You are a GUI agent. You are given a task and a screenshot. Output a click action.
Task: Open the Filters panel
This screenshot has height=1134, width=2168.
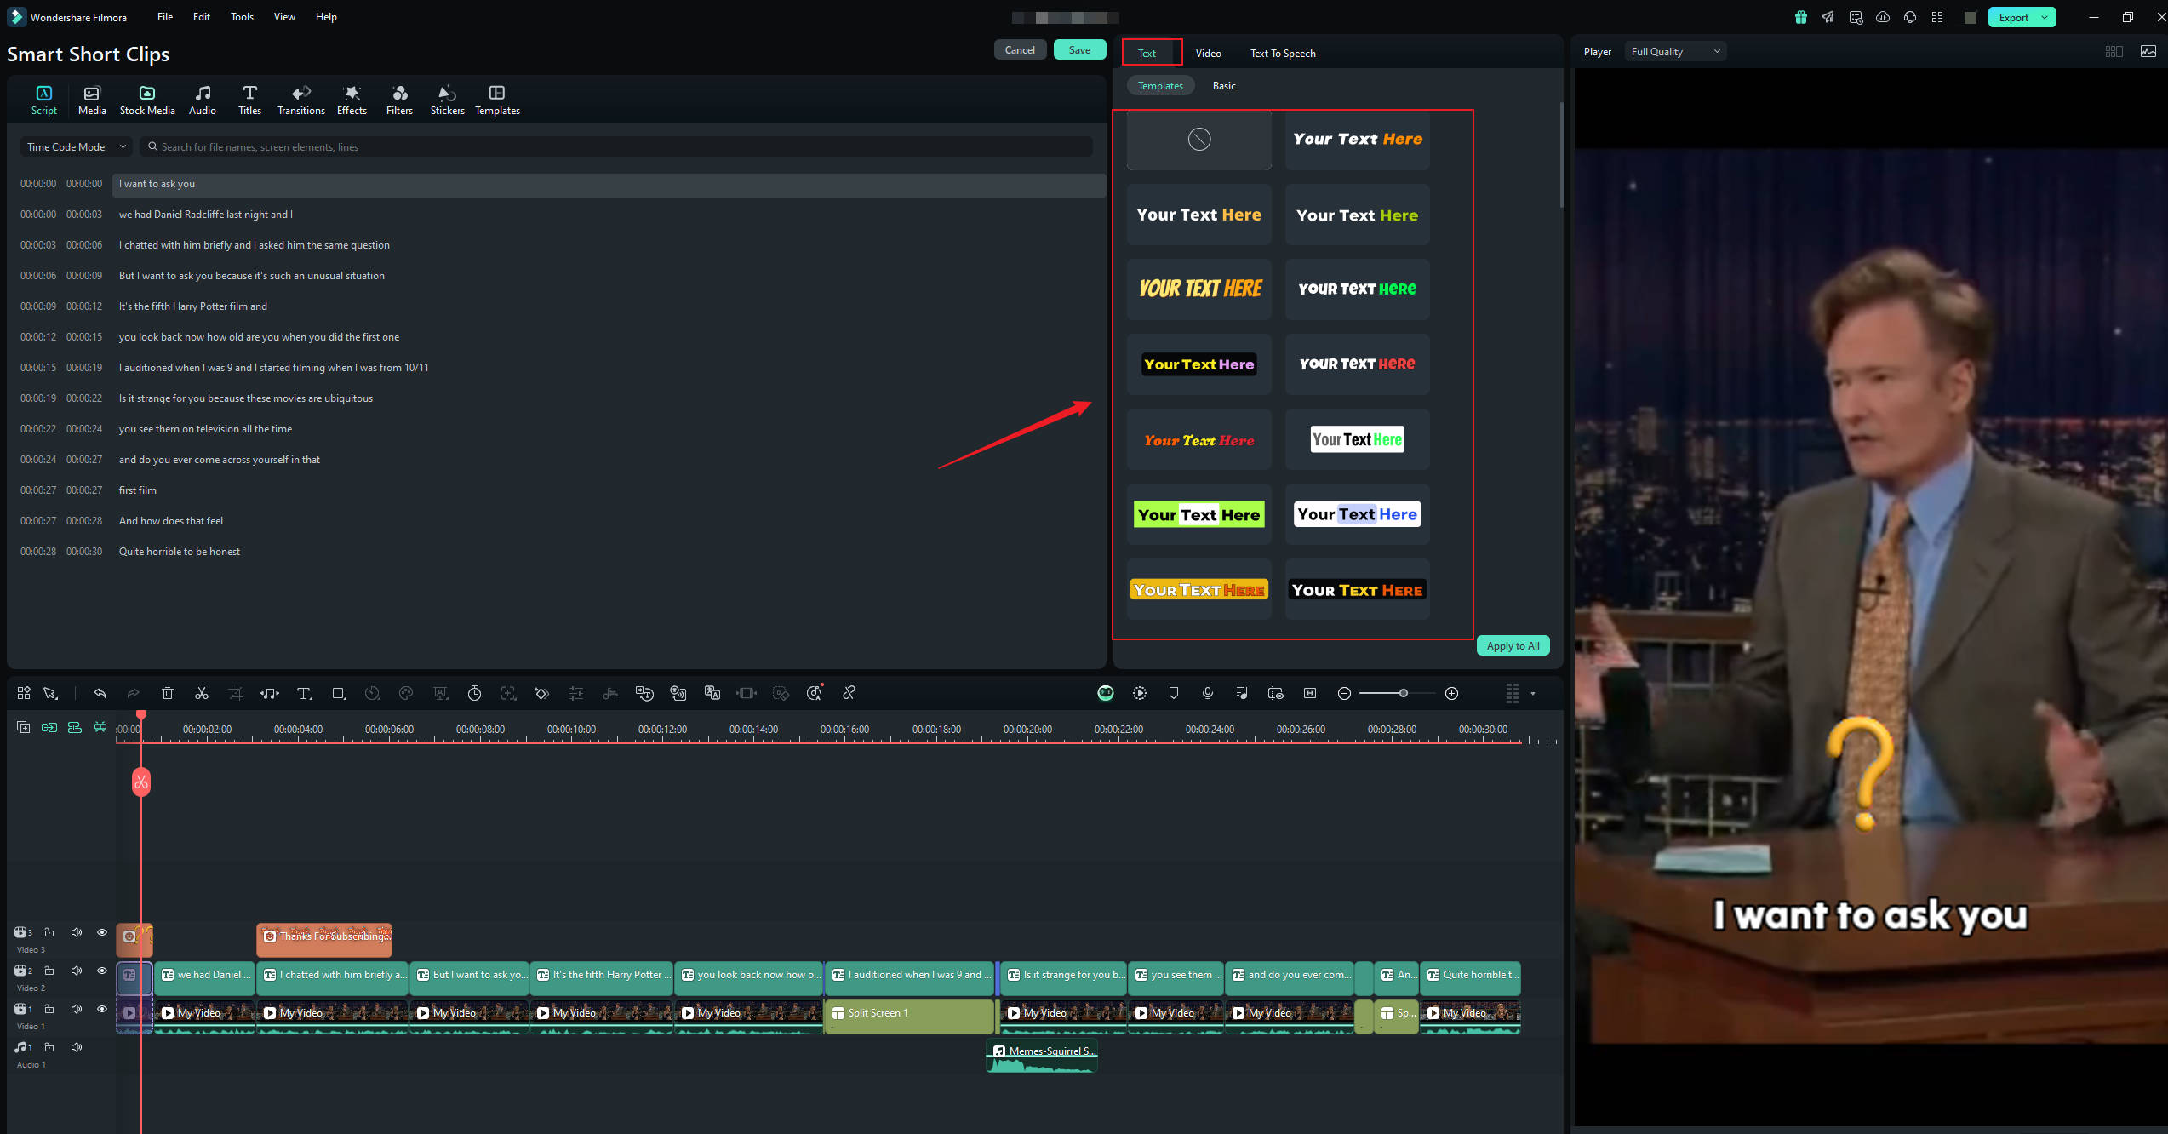click(x=398, y=99)
